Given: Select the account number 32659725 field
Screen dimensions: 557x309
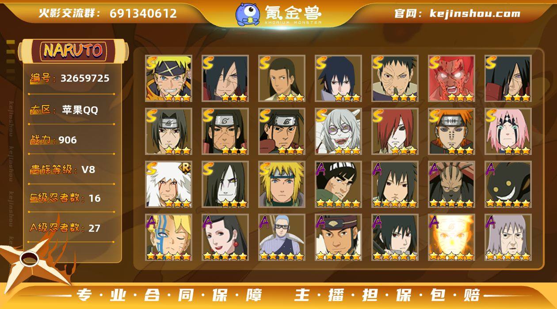Looking at the screenshot, I should coord(70,79).
